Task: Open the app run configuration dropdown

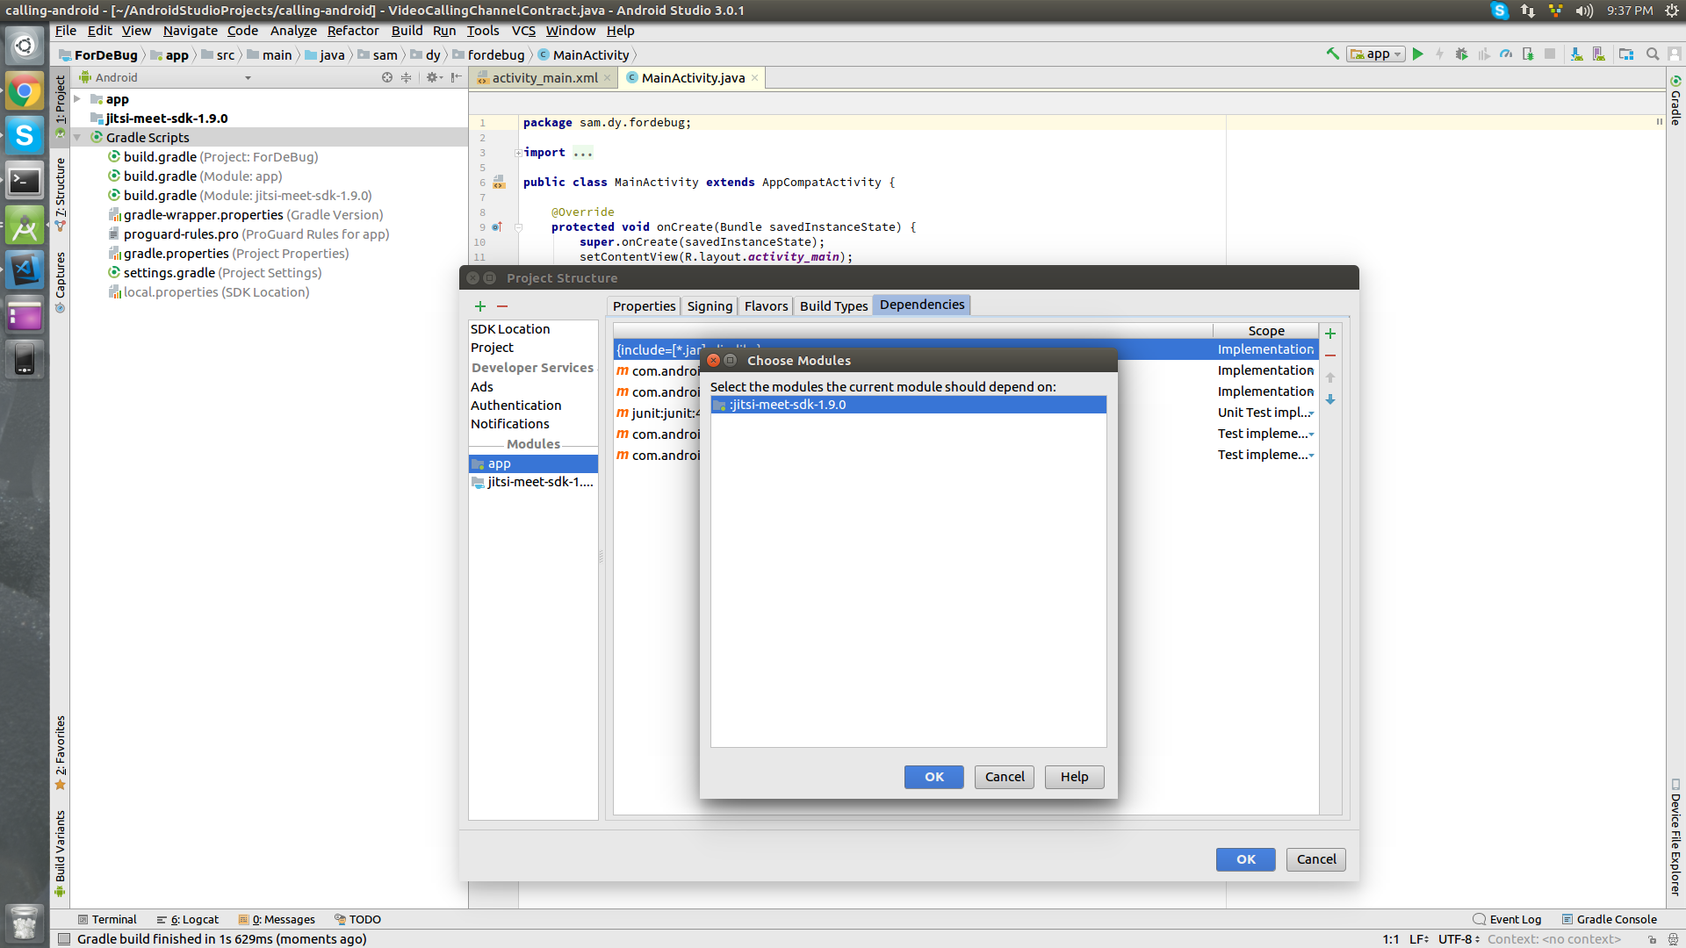Action: point(1395,54)
